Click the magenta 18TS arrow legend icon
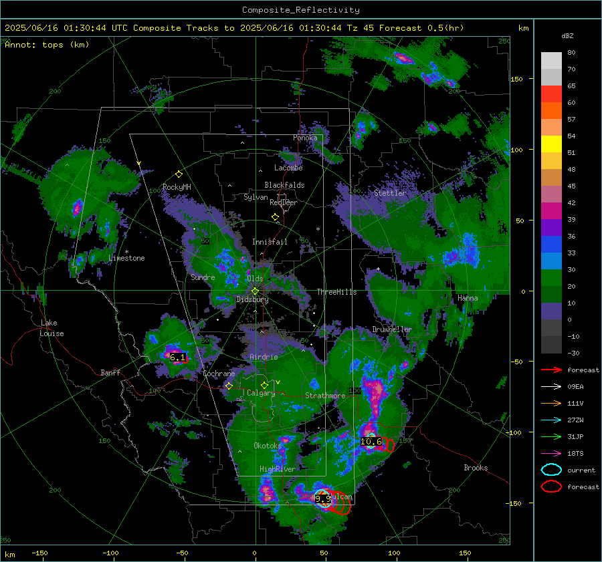The image size is (602, 562). 551,454
